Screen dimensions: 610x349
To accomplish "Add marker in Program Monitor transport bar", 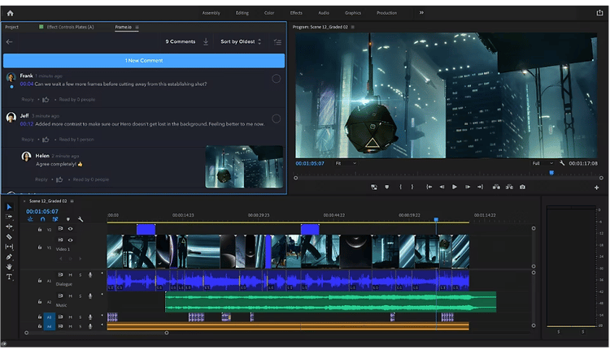I will point(386,187).
